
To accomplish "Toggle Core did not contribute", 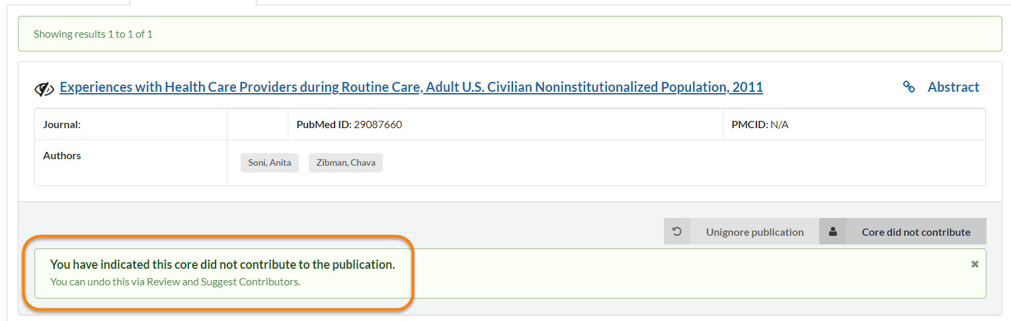I will [916, 232].
